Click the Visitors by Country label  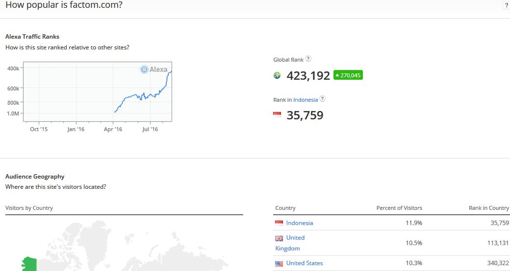coord(29,208)
